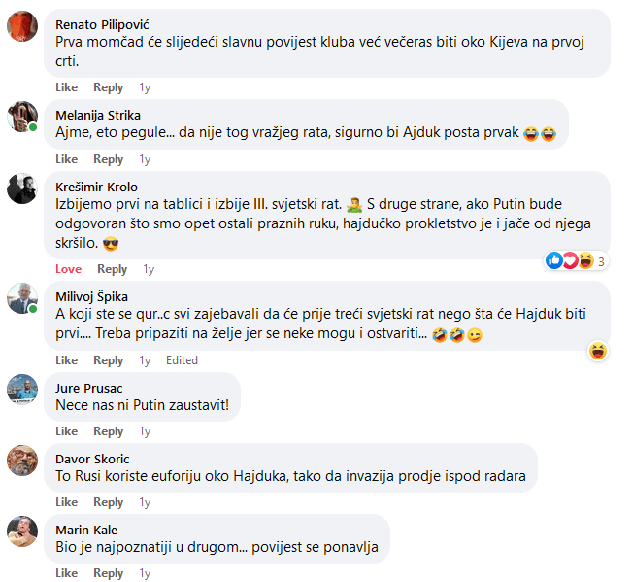Click laughing reaction on Milivoj Špika's comment
Screen dimensions: 633x582
click(x=598, y=351)
